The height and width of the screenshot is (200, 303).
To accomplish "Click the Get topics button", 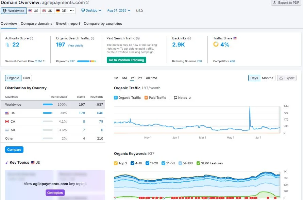I will click(x=55, y=193).
